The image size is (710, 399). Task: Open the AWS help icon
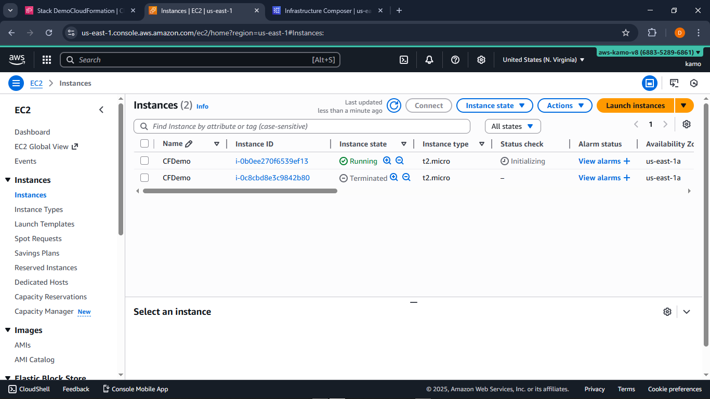[x=455, y=60]
